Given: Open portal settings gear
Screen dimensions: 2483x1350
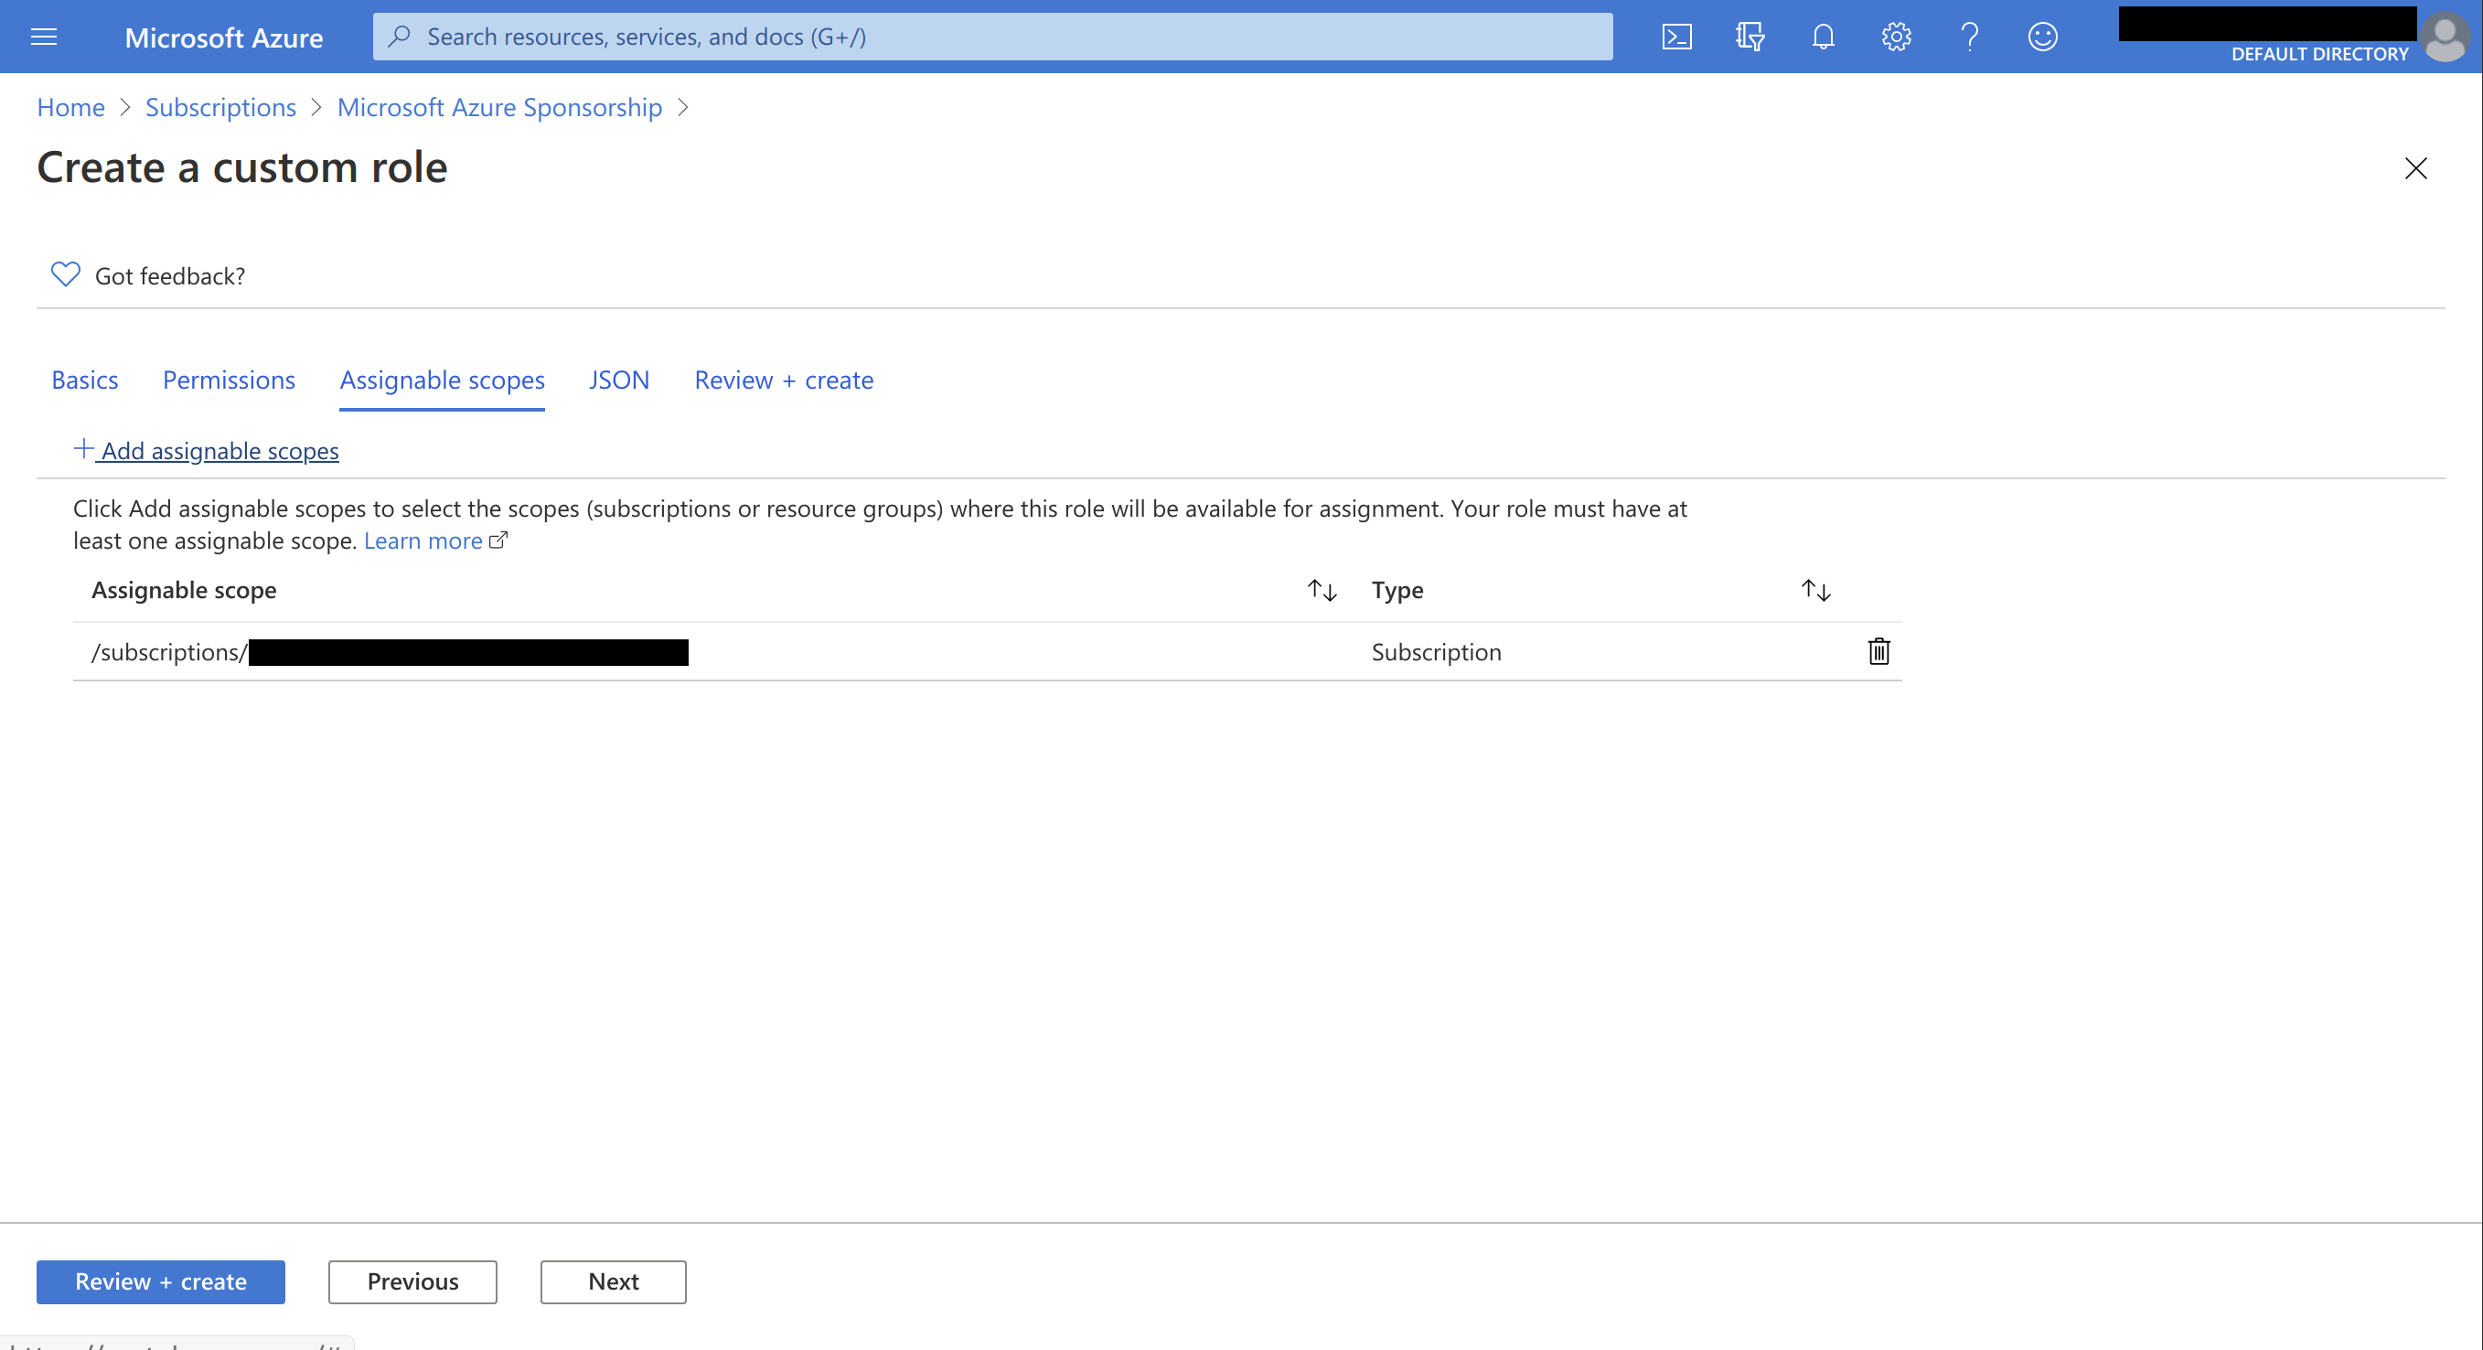Looking at the screenshot, I should coord(1895,37).
